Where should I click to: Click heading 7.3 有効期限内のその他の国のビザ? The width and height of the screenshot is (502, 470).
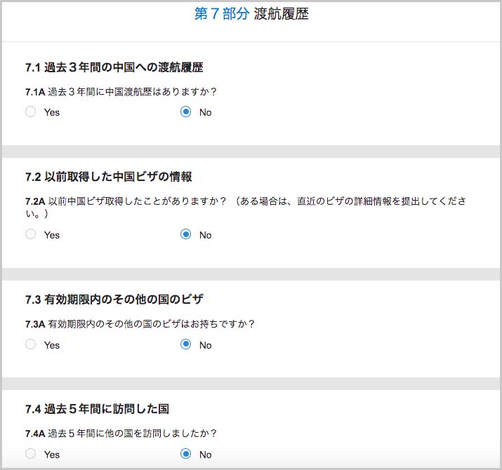[114, 300]
